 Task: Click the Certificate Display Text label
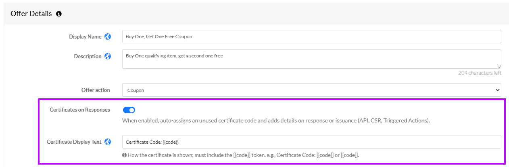(x=74, y=142)
